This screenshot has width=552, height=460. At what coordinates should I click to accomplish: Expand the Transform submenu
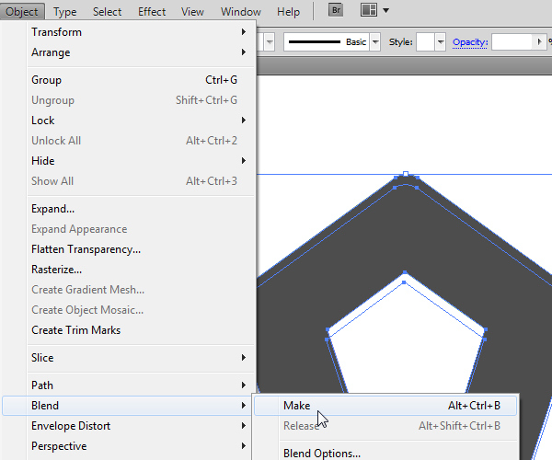coord(141,32)
